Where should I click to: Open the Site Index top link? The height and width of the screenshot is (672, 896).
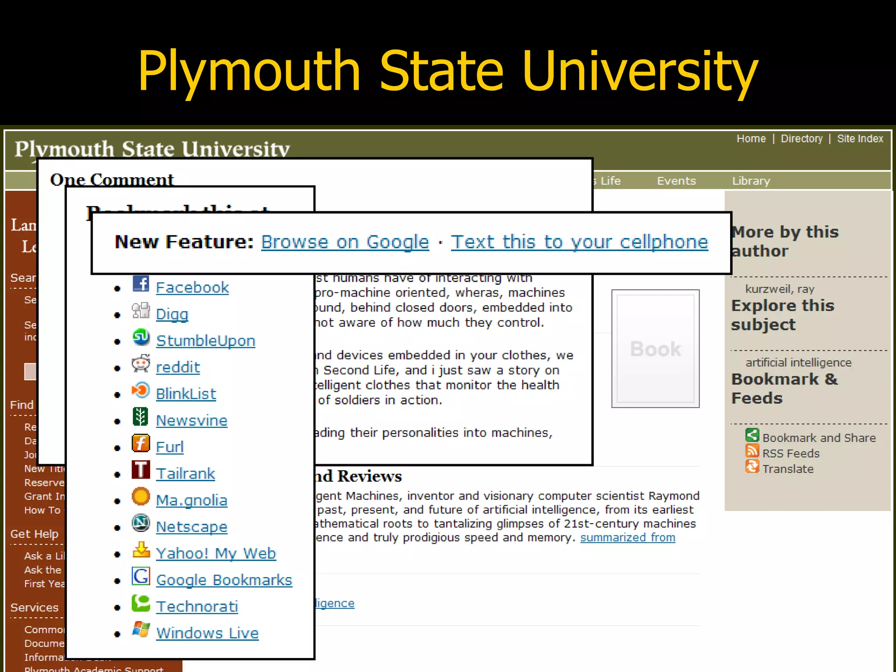tap(860, 139)
